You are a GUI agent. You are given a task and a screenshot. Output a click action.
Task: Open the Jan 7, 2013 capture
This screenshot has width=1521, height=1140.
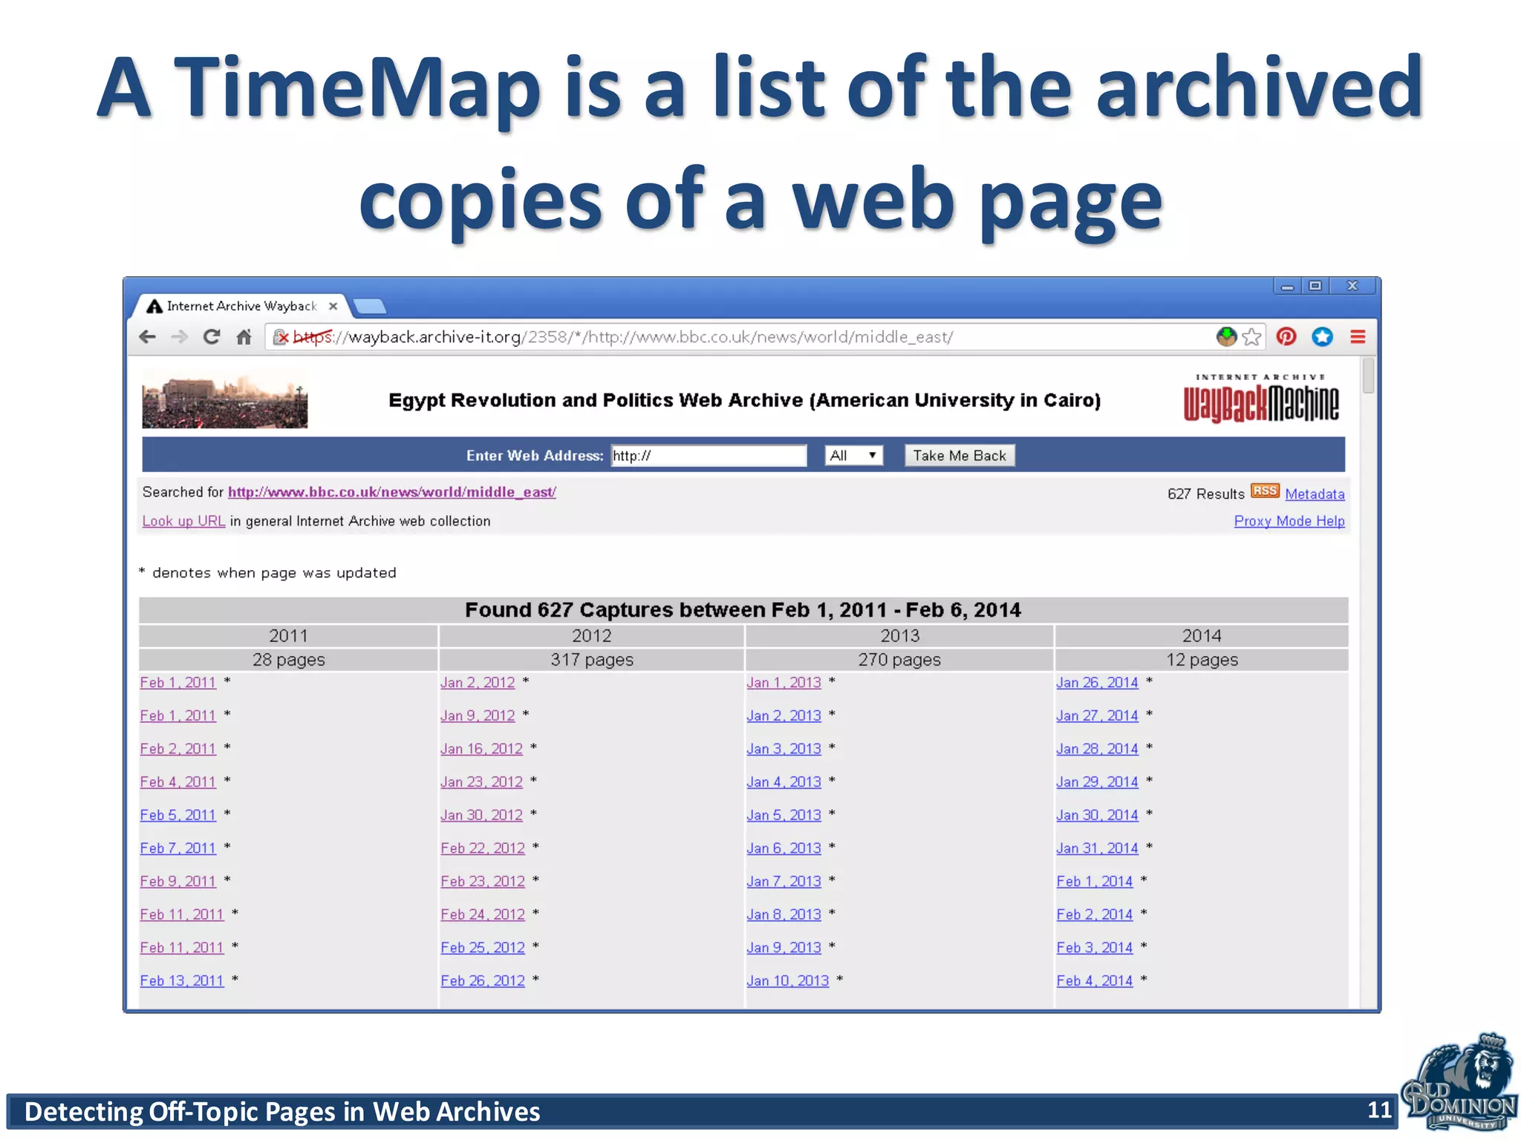click(x=784, y=881)
